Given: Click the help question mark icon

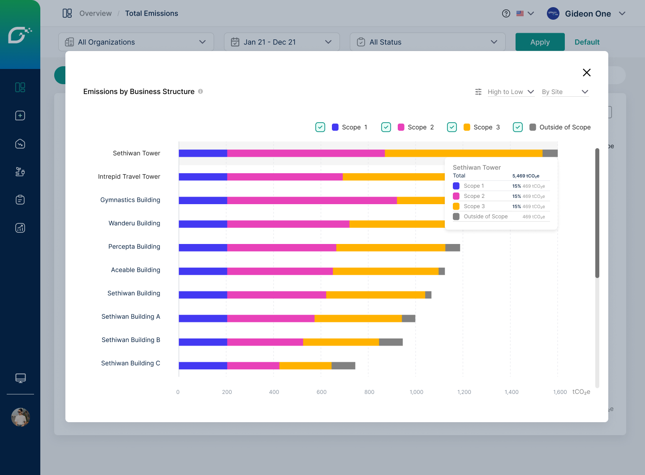Looking at the screenshot, I should click(506, 13).
